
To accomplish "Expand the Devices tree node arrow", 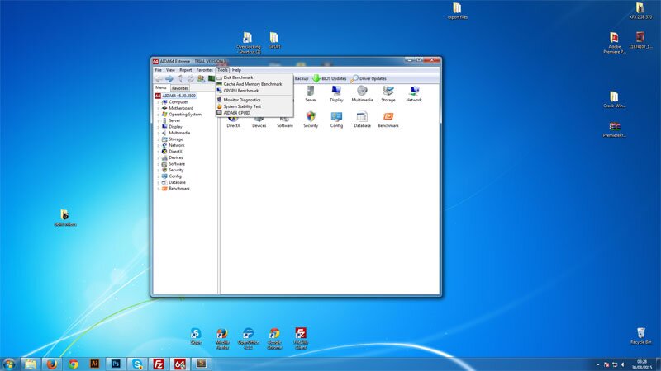I will point(159,157).
